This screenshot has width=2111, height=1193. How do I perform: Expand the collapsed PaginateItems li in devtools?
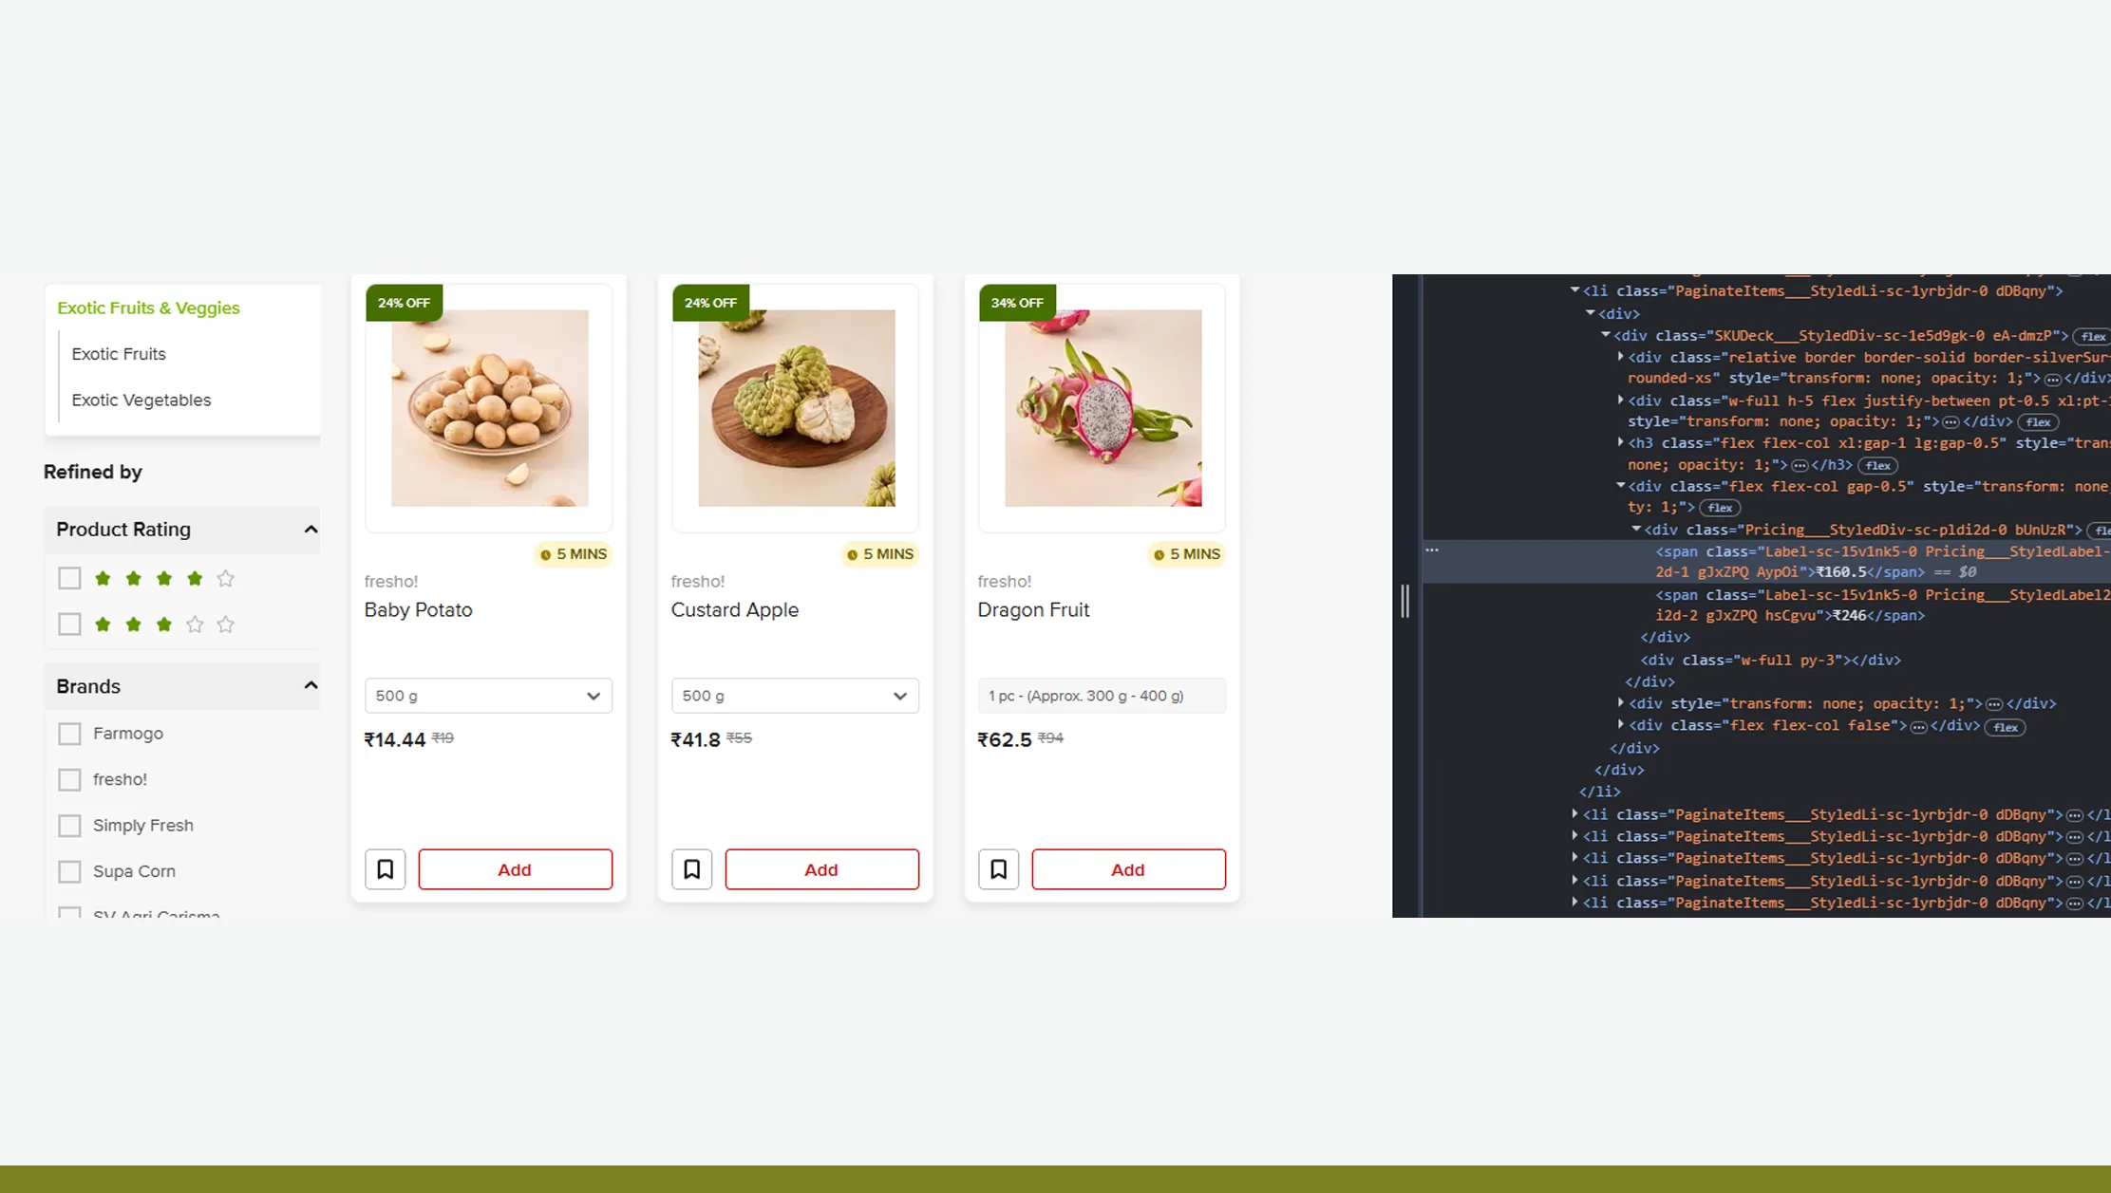click(x=1574, y=814)
